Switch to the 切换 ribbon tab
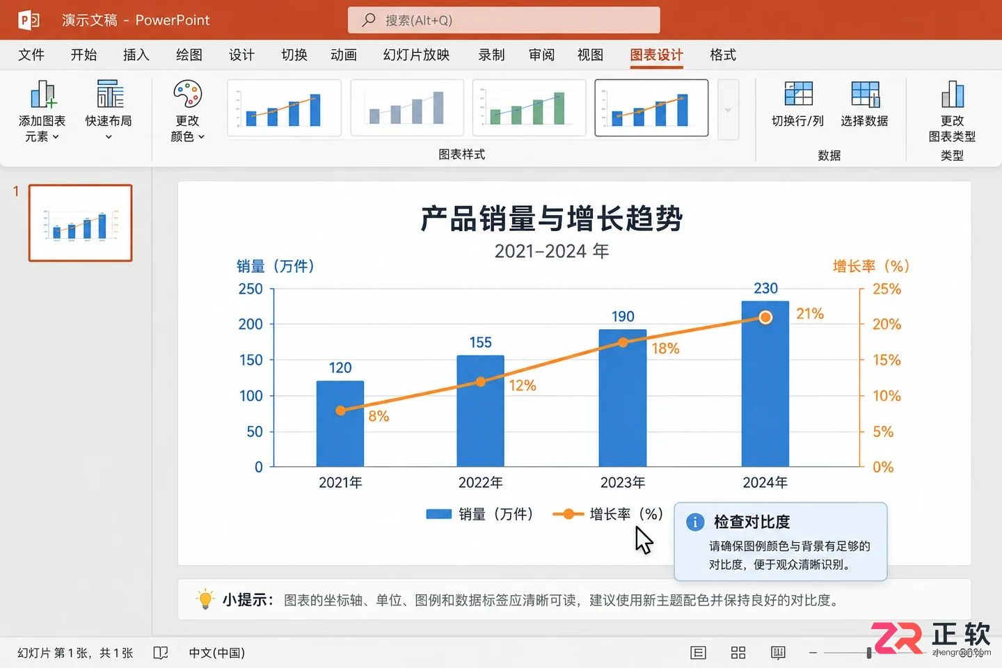Image resolution: width=1002 pixels, height=668 pixels. click(x=294, y=55)
